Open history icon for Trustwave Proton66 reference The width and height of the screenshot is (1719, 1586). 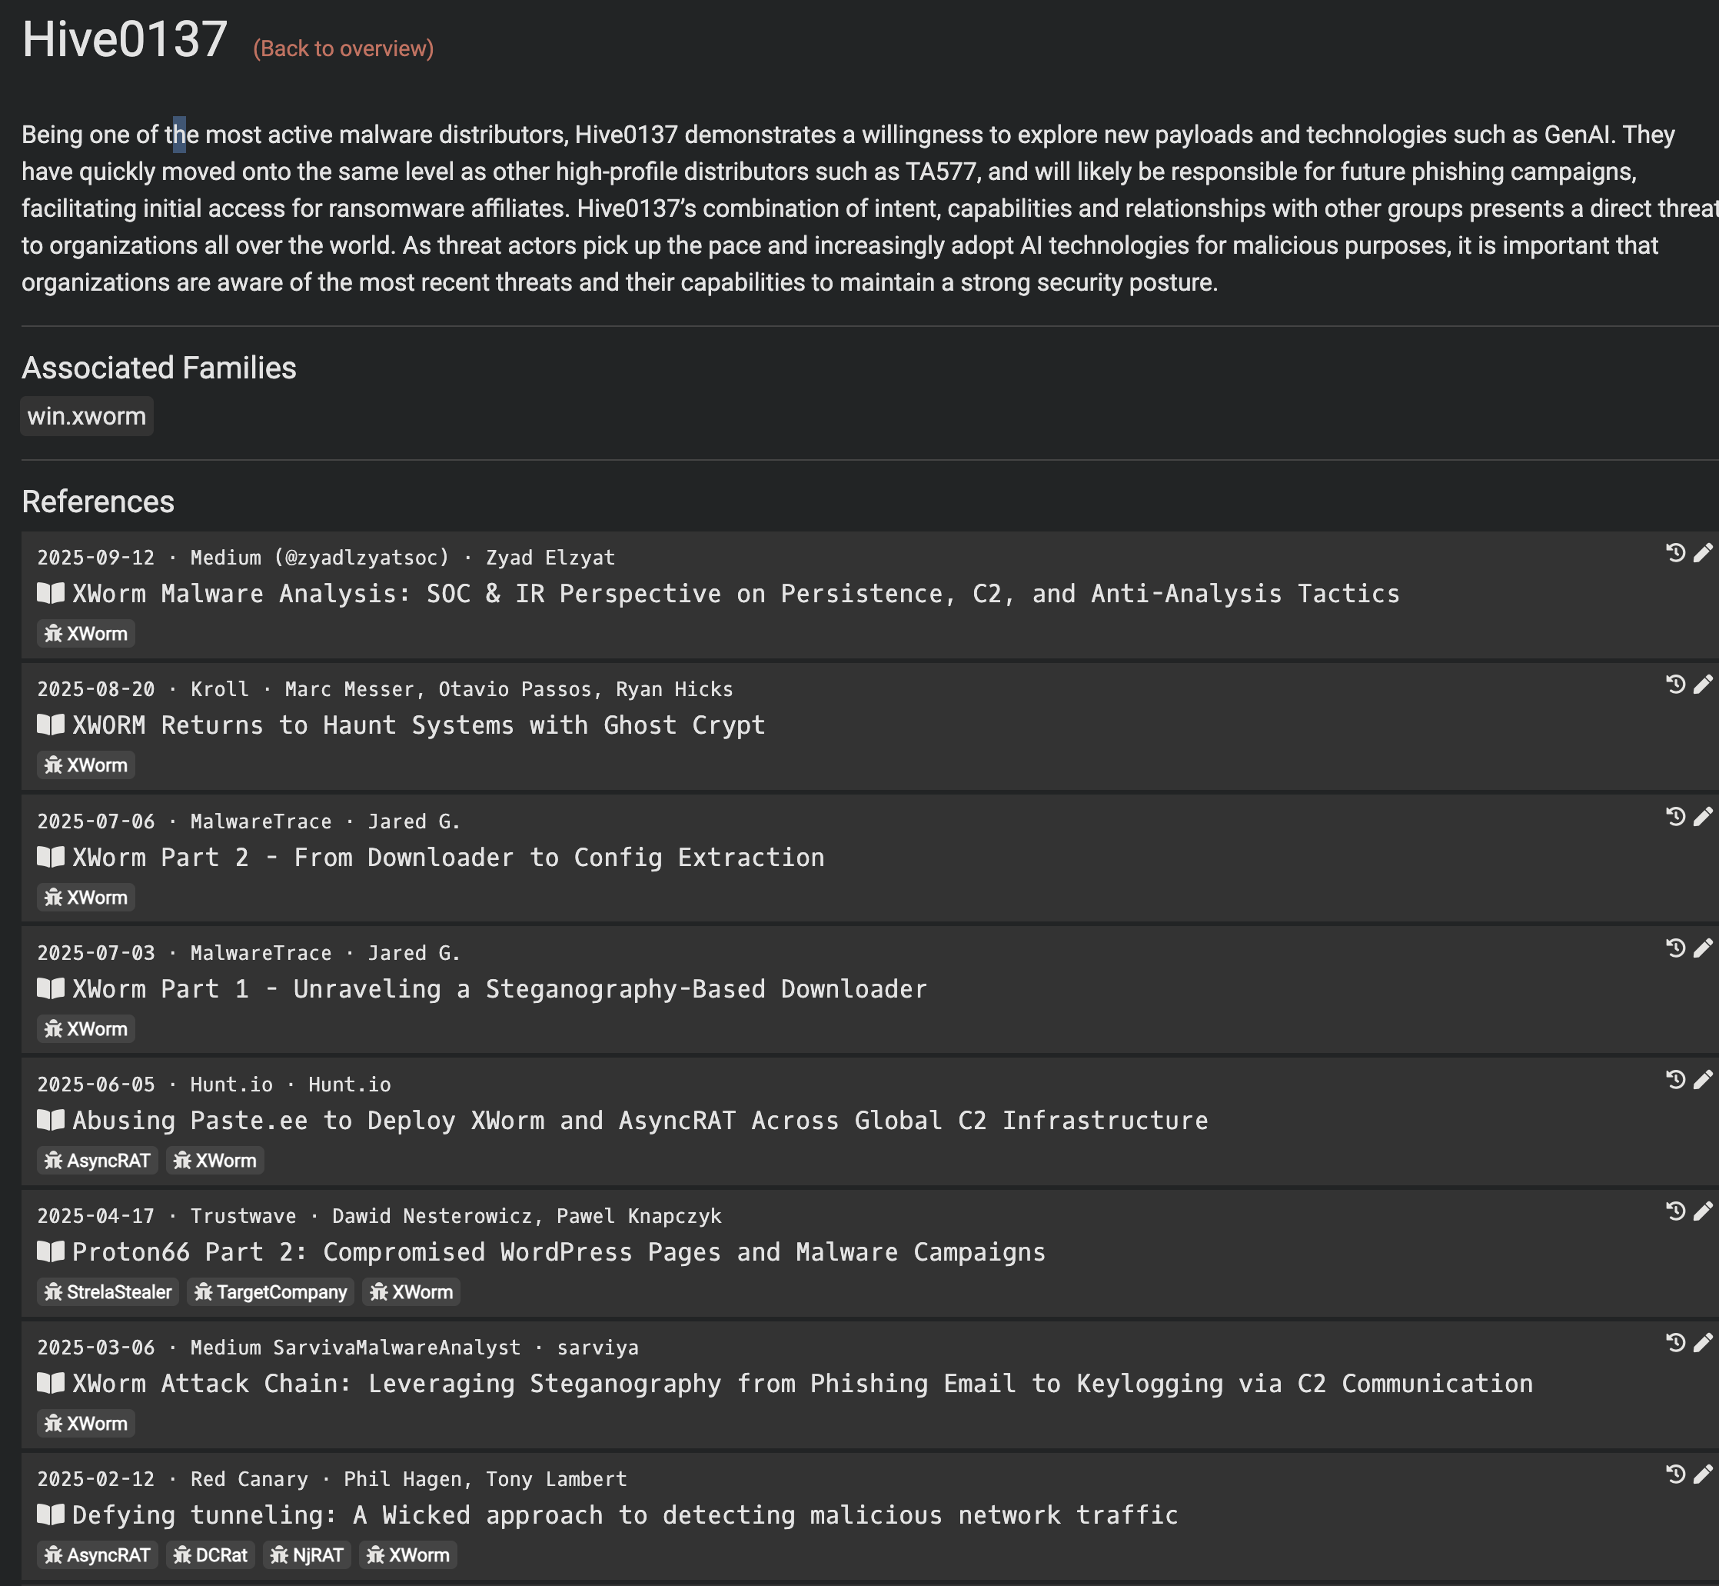(1675, 1211)
